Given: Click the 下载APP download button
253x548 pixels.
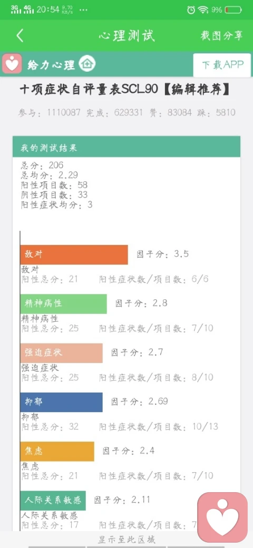Looking at the screenshot, I should pyautogui.click(x=222, y=65).
